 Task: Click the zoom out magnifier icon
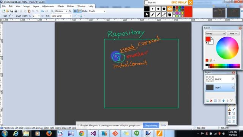52,11
